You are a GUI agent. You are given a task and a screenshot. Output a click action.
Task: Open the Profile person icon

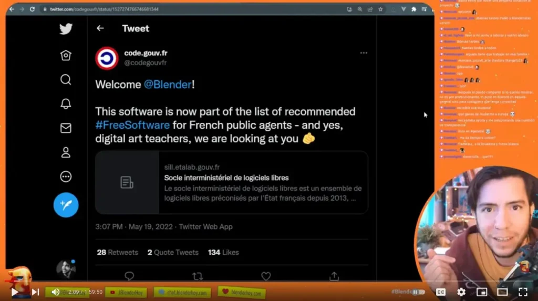click(x=66, y=152)
